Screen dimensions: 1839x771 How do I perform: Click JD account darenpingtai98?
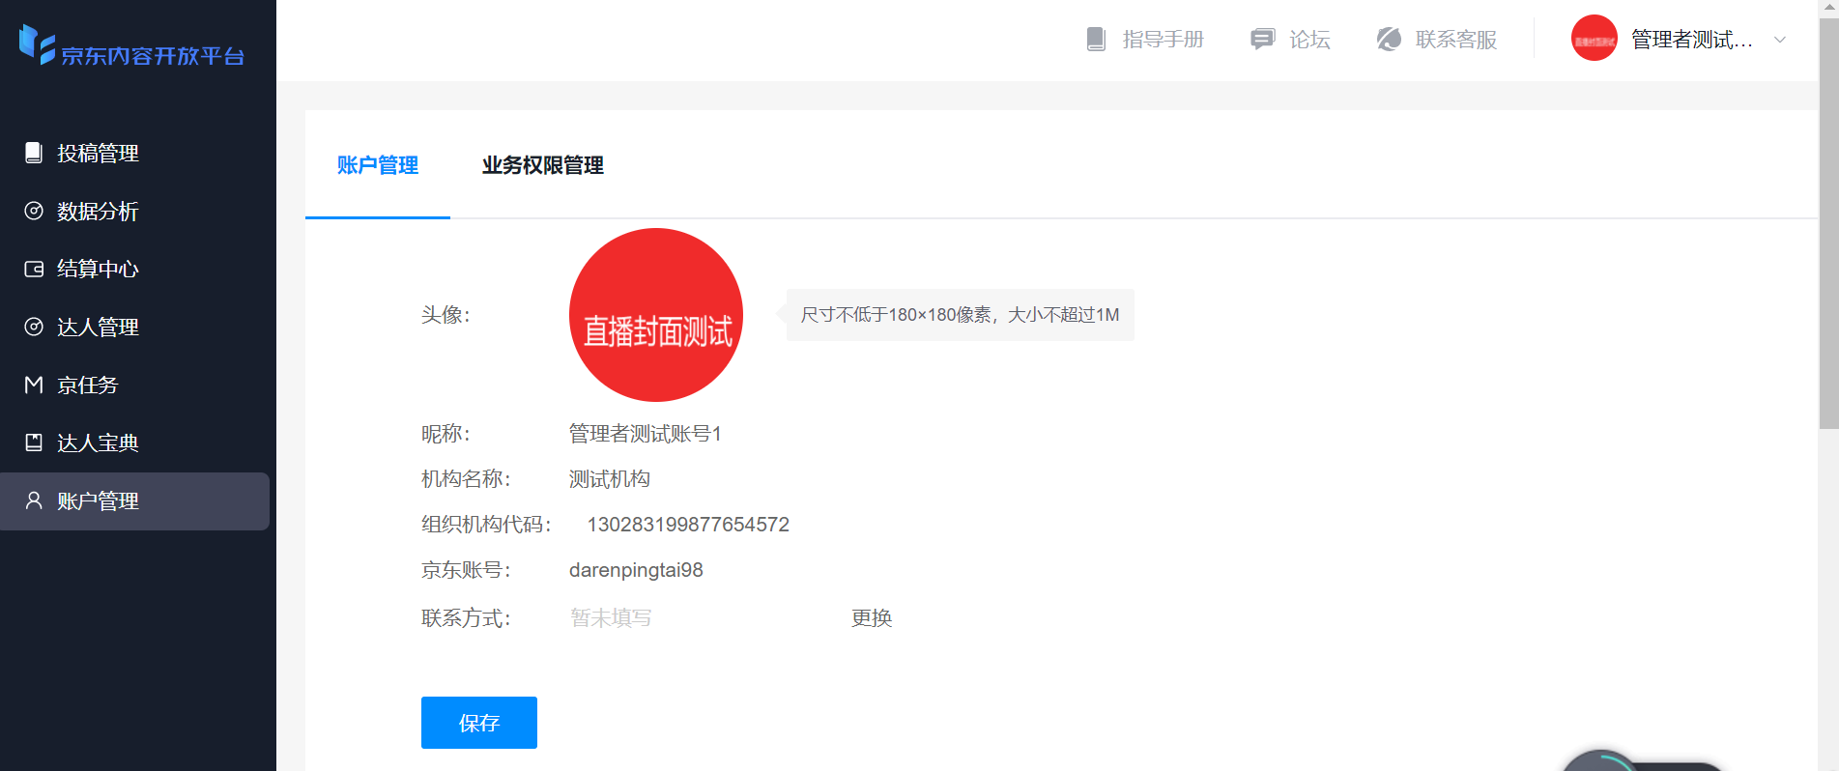636,570
